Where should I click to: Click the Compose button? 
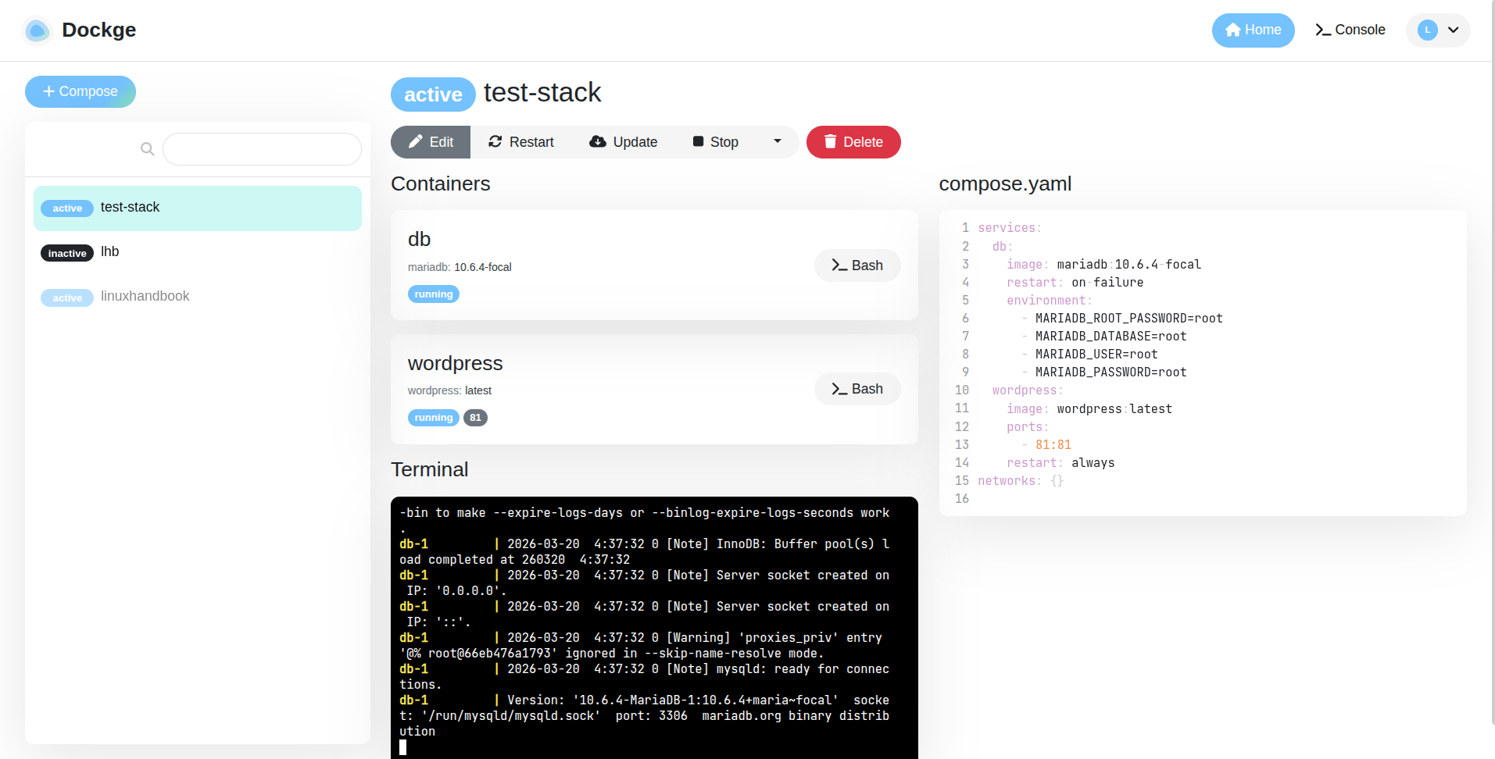(x=80, y=91)
